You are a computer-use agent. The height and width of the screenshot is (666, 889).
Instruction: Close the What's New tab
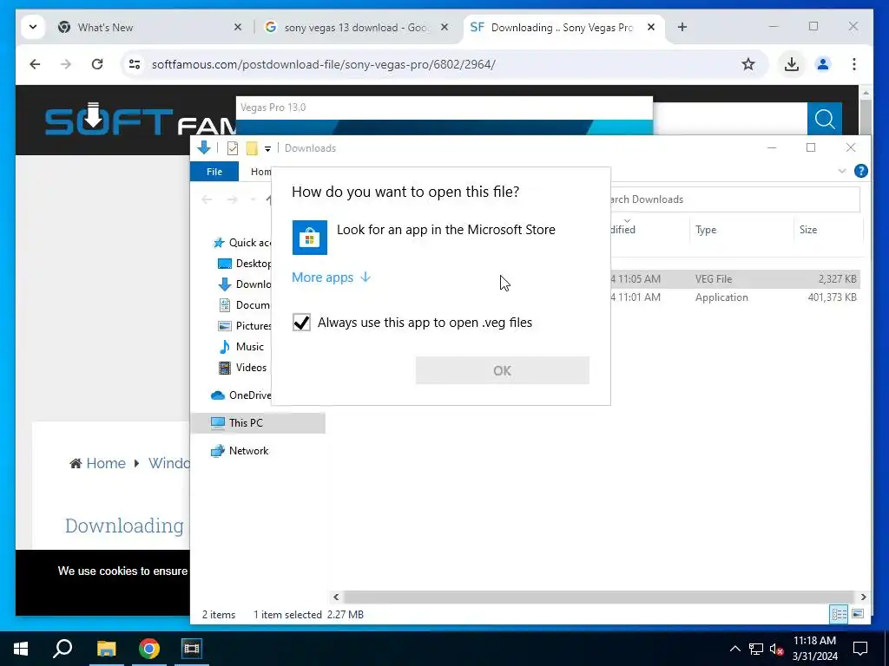tap(238, 27)
